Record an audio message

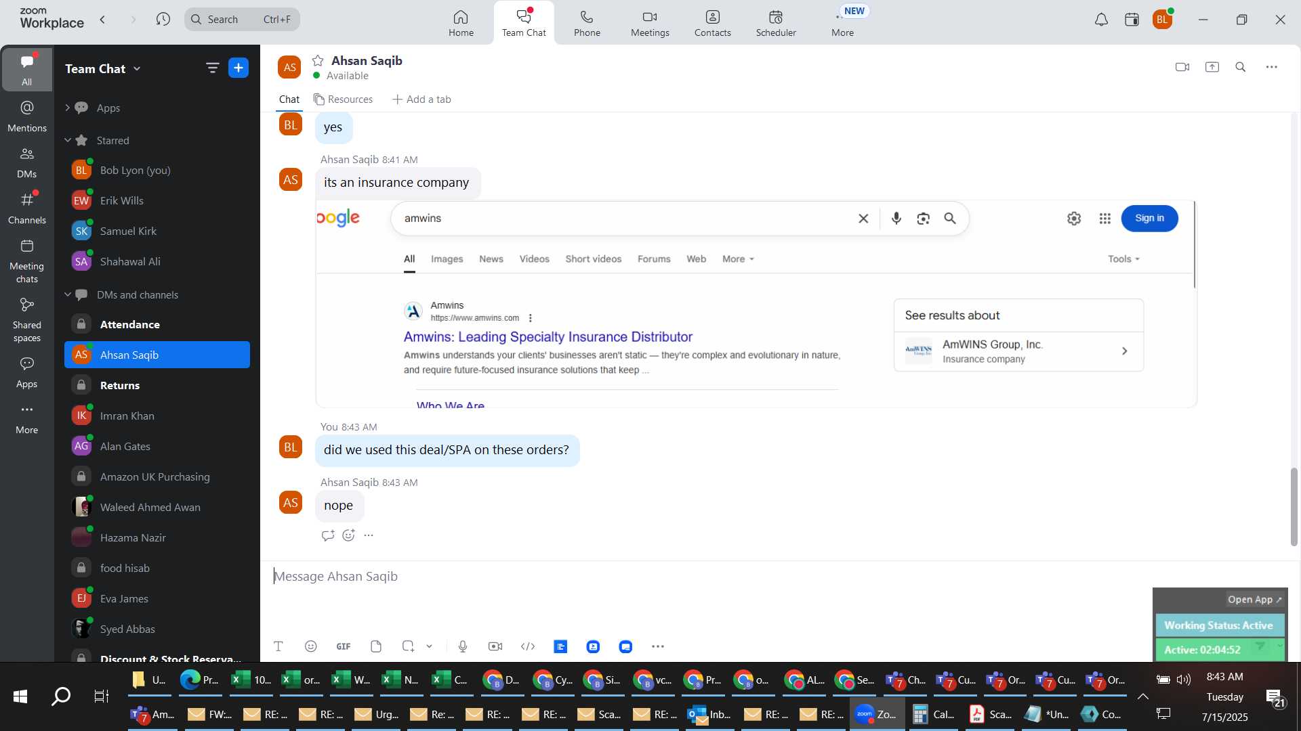click(x=463, y=646)
